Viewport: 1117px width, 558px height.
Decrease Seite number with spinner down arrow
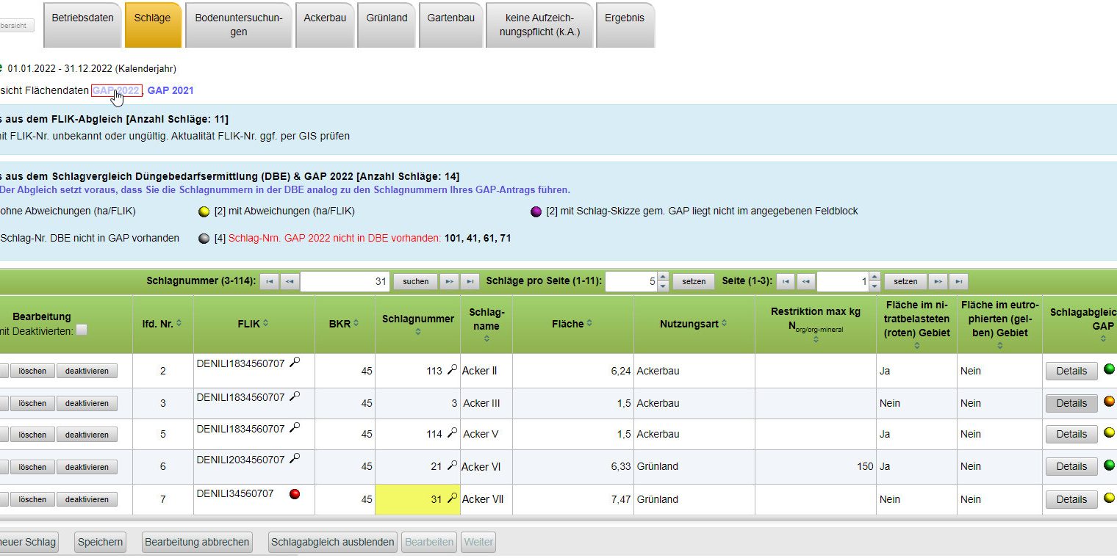(874, 286)
